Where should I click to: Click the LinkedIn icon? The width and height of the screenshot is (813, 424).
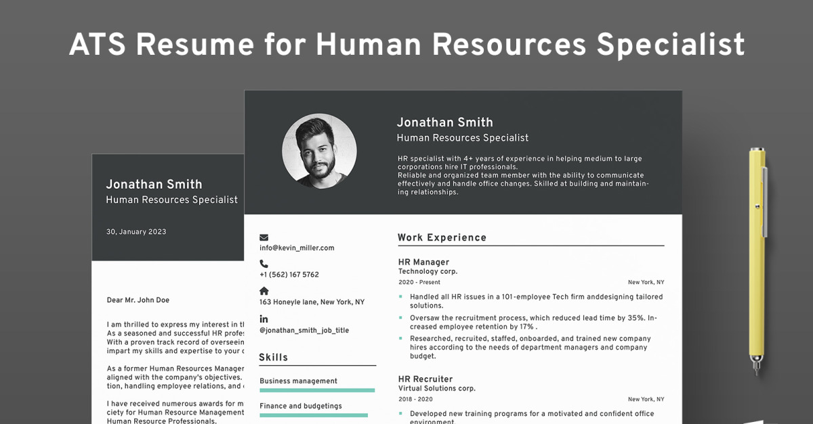coord(264,319)
